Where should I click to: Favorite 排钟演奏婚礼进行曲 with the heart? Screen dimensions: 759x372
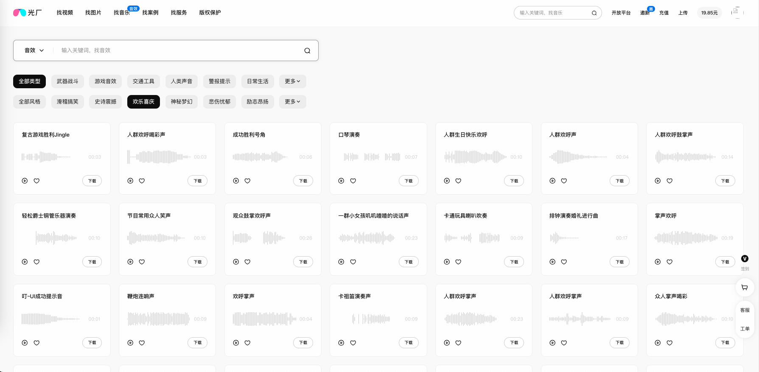click(x=564, y=262)
